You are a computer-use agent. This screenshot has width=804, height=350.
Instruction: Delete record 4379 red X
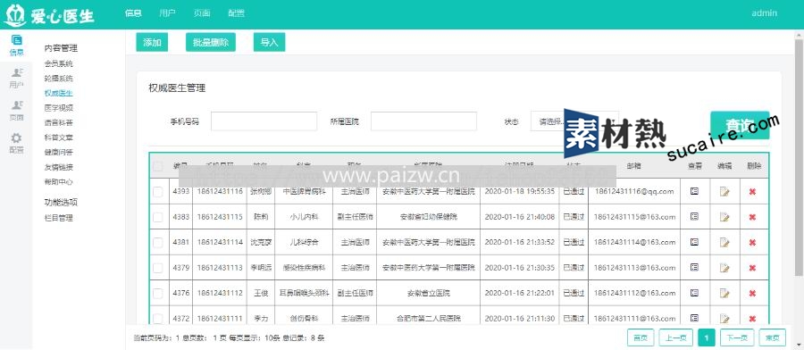coord(752,268)
